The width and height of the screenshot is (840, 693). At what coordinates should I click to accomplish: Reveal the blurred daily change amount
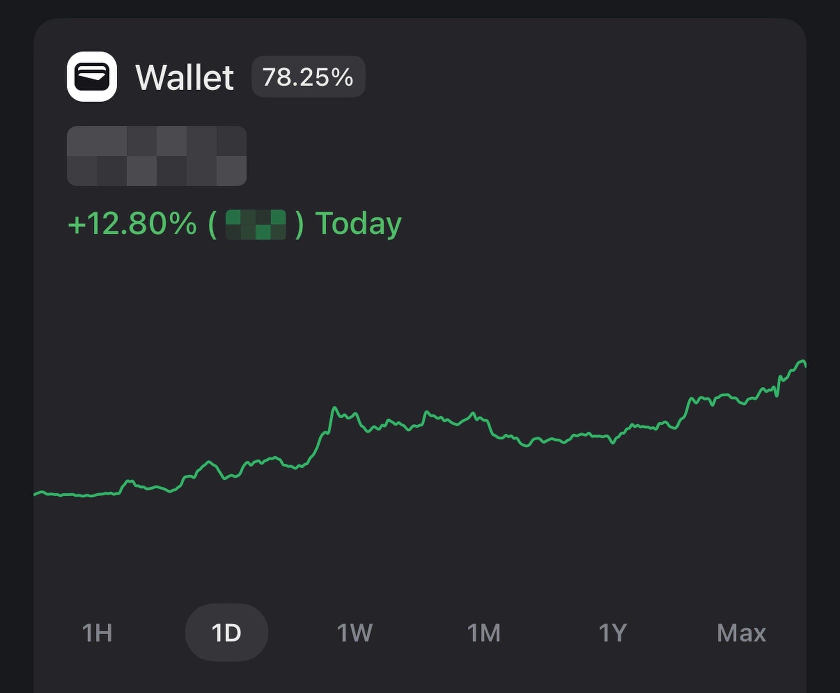[x=256, y=225]
